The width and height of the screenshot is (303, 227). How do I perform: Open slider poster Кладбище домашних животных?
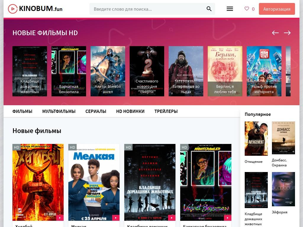click(30, 71)
